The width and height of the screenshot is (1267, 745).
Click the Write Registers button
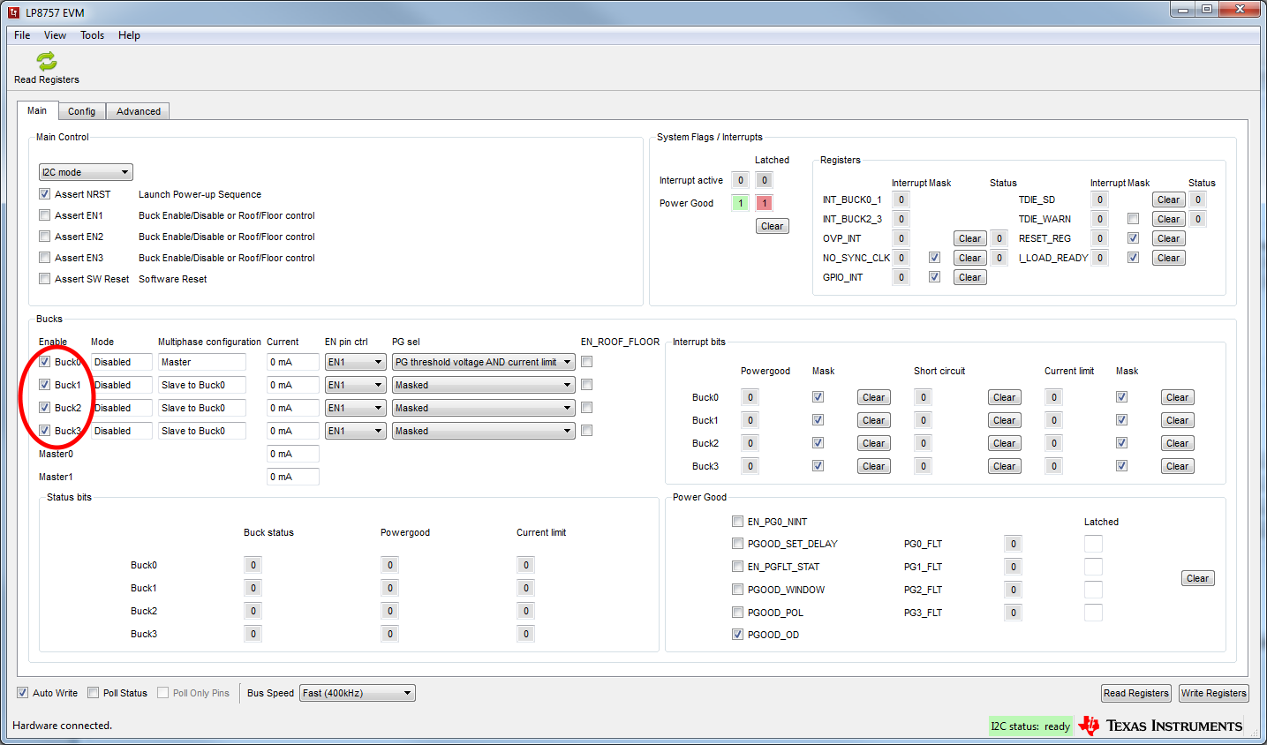(1214, 693)
